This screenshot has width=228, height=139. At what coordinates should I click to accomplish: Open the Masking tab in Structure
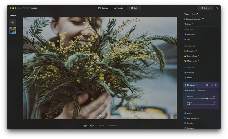pyautogui.click(x=202, y=90)
